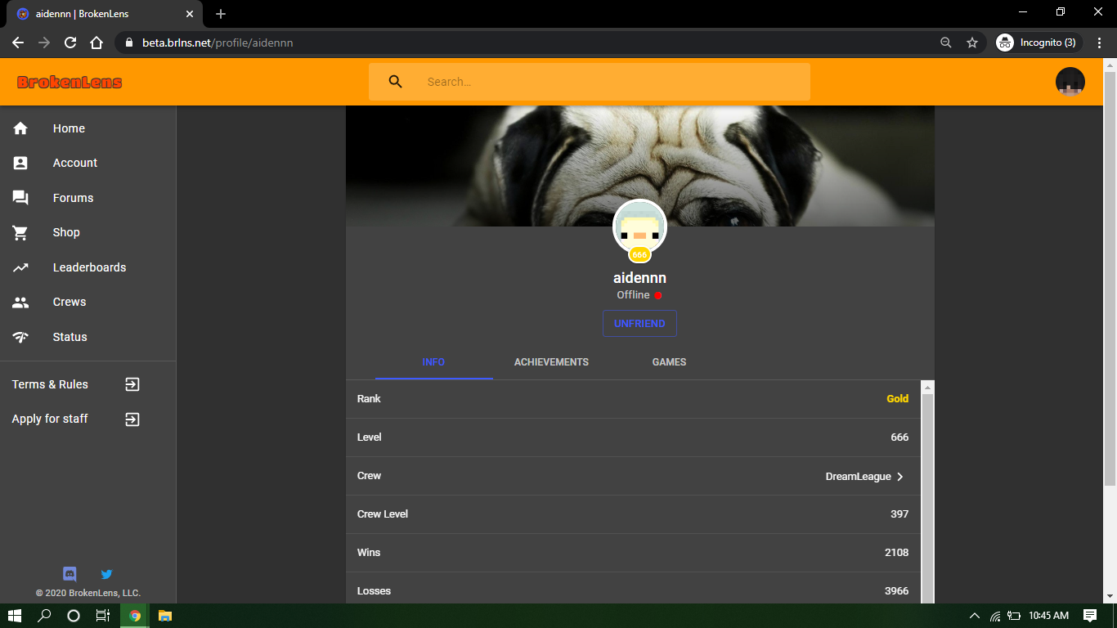Select the Shop cart icon

[x=20, y=232]
